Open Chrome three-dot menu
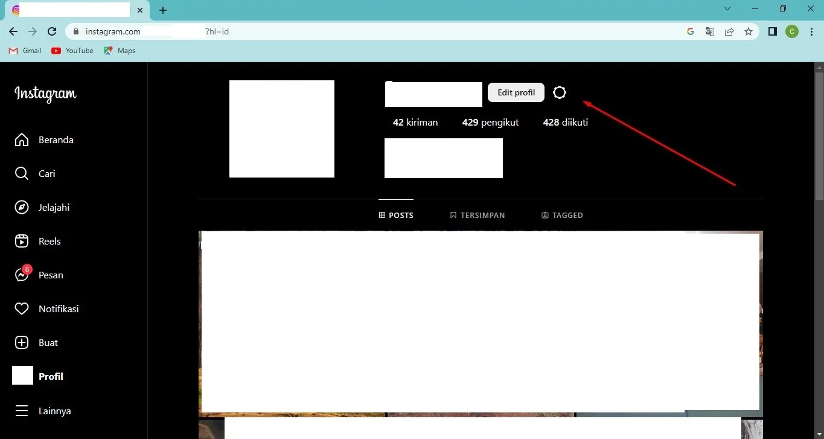 point(811,31)
